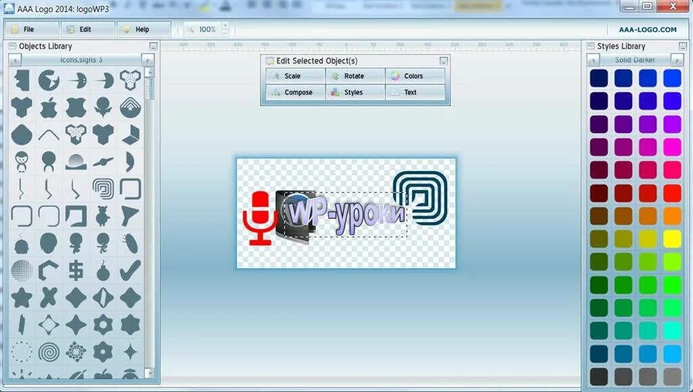Screen dimensions: 693x392
Task: Apply the magenta pink style swatch
Action: pyautogui.click(x=672, y=147)
